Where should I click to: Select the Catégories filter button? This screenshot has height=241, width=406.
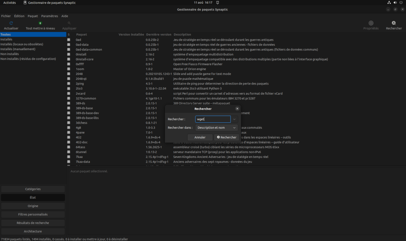(33, 189)
